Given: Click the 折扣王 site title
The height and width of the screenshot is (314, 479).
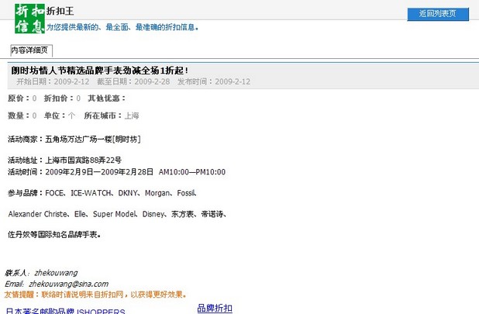Looking at the screenshot, I should click(x=60, y=11).
